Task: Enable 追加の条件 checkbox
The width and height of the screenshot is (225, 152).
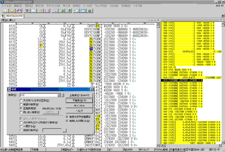Action: [x=21, y=130]
